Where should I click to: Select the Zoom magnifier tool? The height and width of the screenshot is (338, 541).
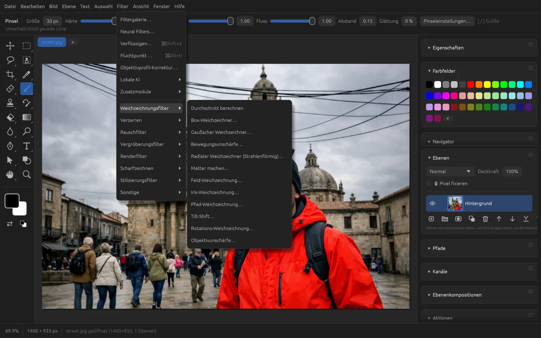[26, 174]
